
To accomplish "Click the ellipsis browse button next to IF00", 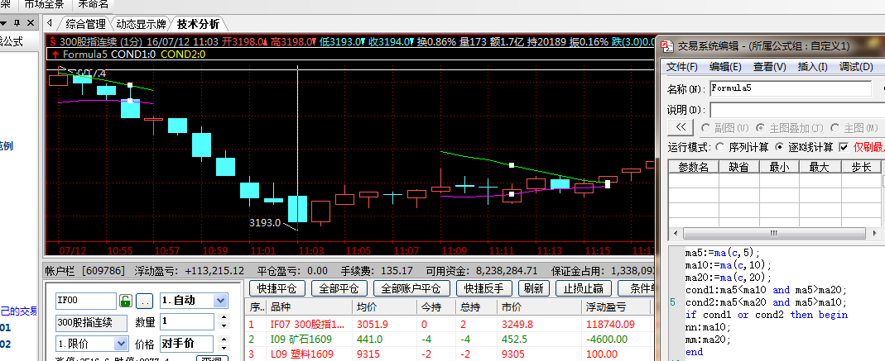I will (x=144, y=301).
